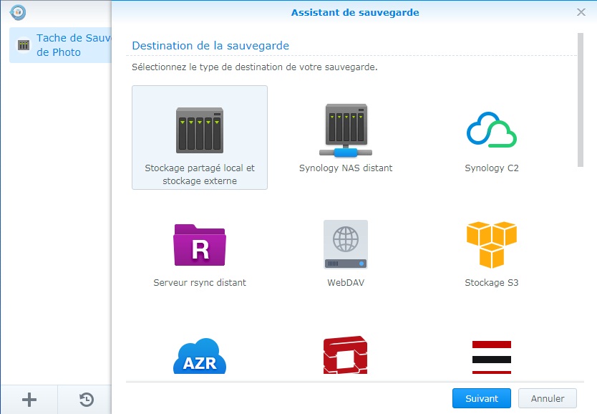The height and width of the screenshot is (414, 597).
Task: Choose the WebDAV globe server icon
Action: click(x=346, y=244)
